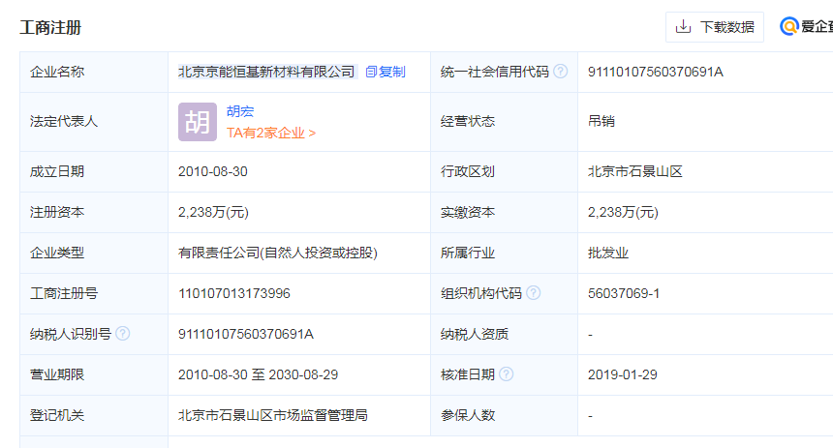This screenshot has width=833, height=448.
Task: Copy company name via 复制 link
Action: click(386, 72)
